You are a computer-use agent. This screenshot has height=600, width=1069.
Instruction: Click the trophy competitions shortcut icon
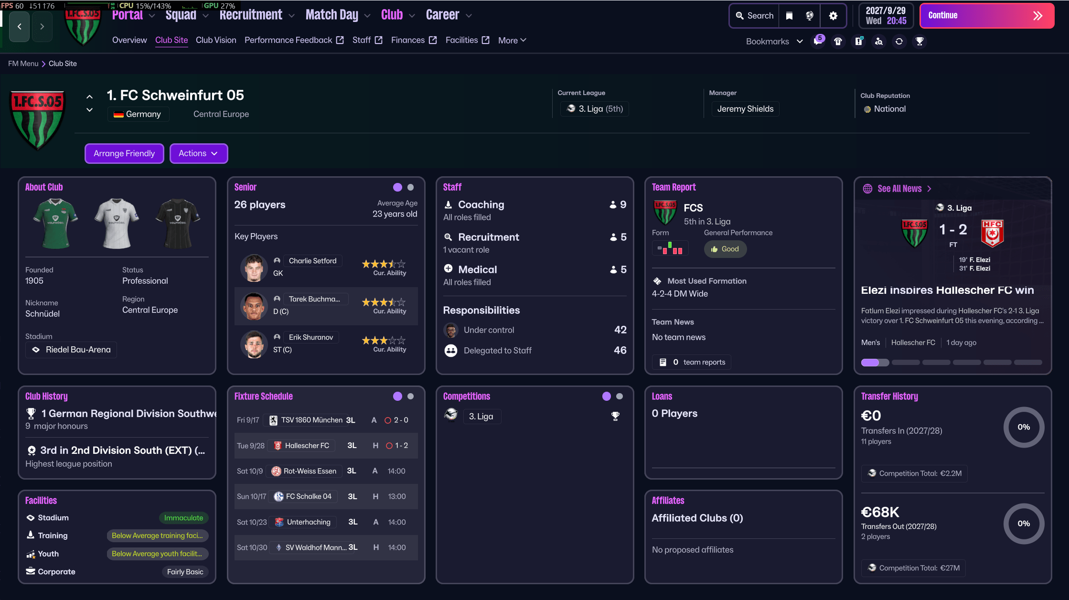point(919,42)
